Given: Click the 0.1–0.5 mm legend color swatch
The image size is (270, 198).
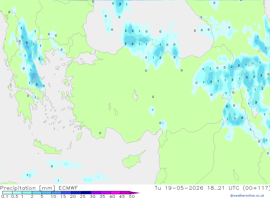Looking at the screenshot, I should tap(7, 193).
